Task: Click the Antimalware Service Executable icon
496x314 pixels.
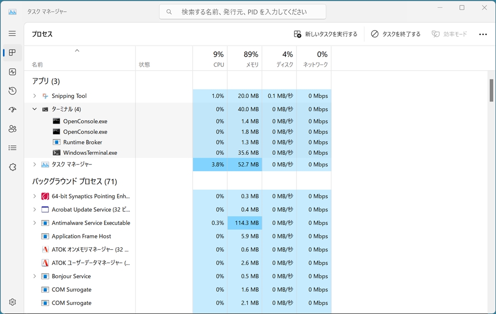Action: [45, 223]
